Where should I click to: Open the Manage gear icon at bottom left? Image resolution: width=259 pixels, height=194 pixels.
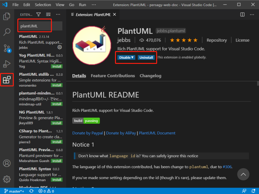pos(7,179)
